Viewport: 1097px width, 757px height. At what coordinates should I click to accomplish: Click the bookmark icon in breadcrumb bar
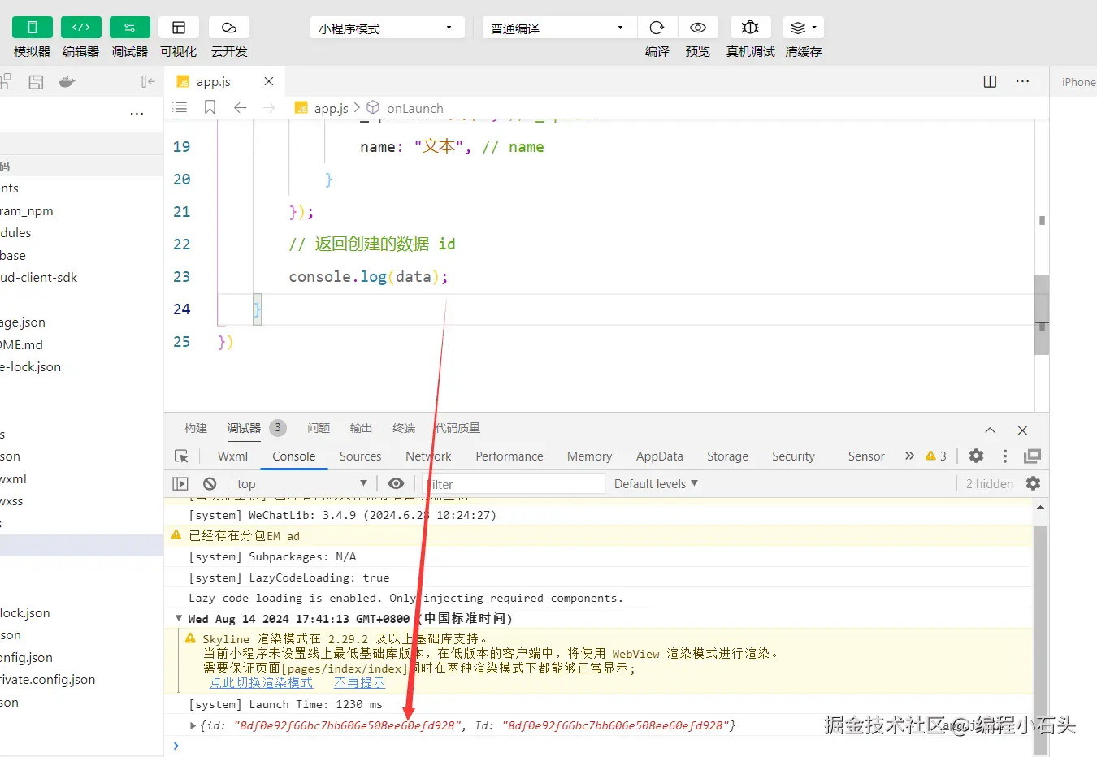pos(210,107)
